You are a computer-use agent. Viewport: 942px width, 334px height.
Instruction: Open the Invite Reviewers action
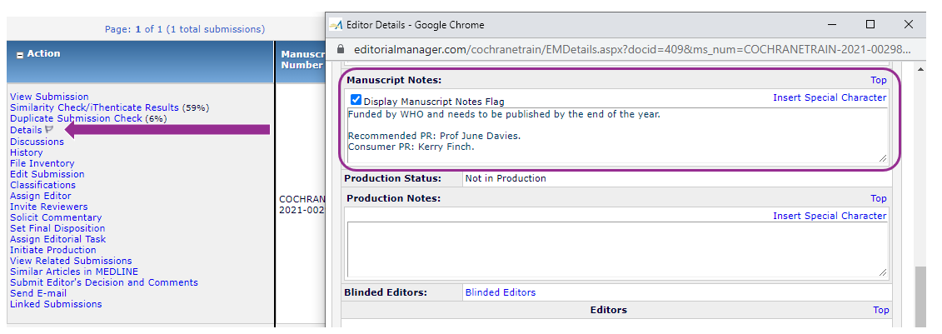coord(48,207)
